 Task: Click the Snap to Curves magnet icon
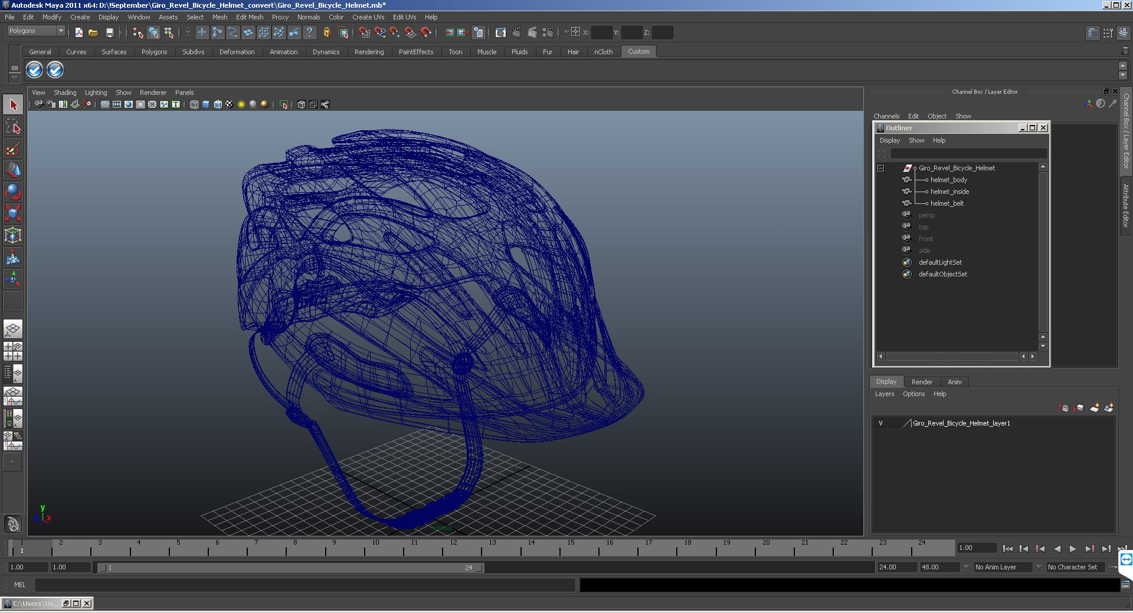point(379,32)
